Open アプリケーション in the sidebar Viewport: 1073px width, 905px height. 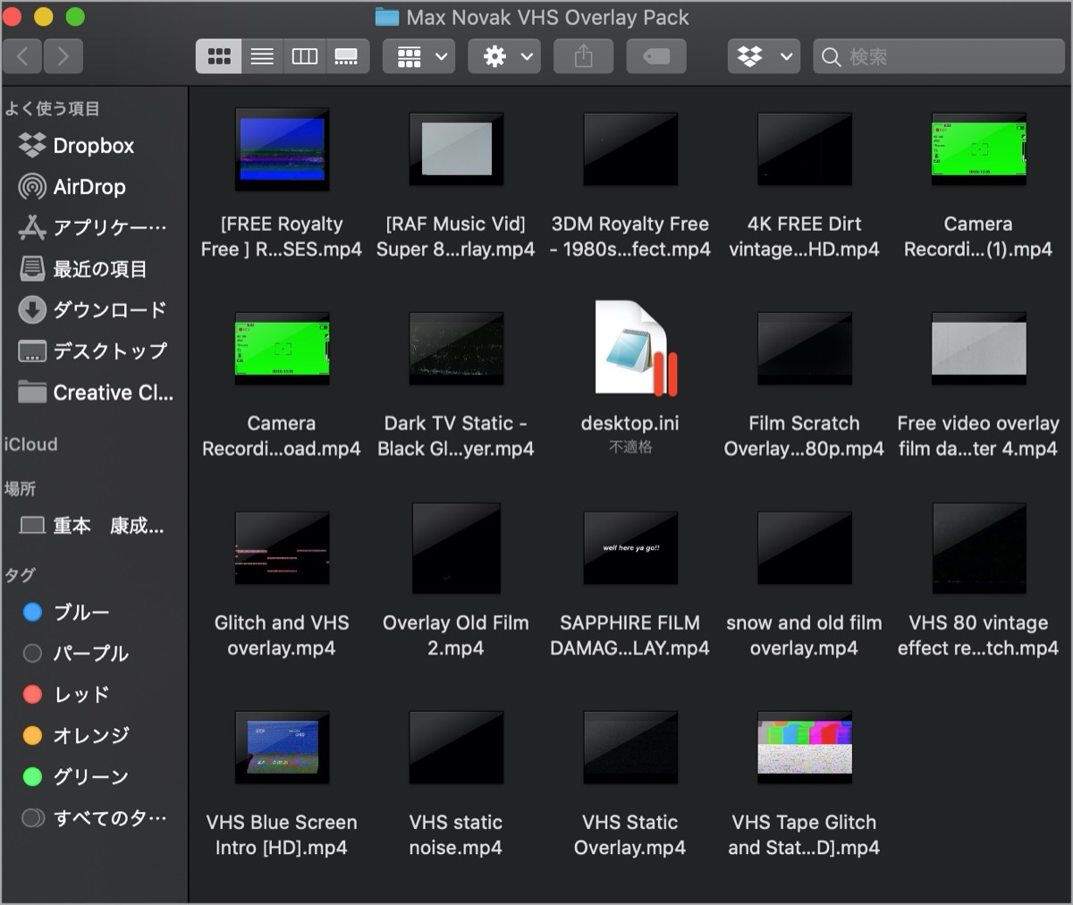[94, 228]
